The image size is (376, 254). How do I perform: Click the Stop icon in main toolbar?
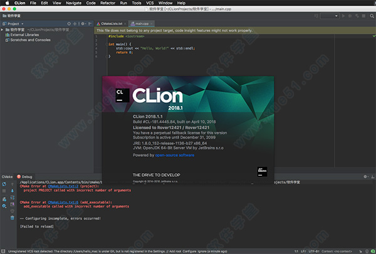click(x=363, y=16)
